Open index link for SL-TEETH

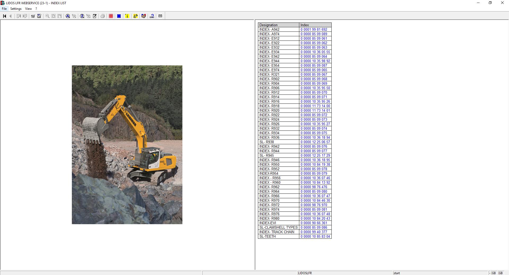[315, 236]
